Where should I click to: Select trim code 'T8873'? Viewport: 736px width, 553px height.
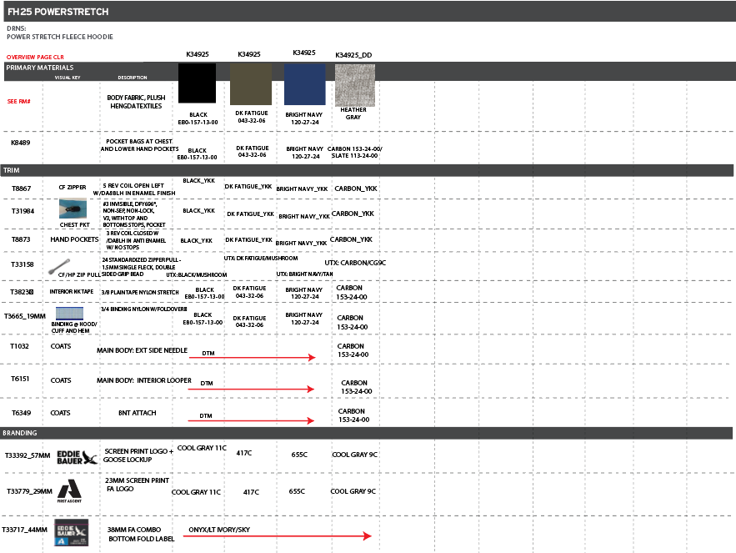point(21,239)
